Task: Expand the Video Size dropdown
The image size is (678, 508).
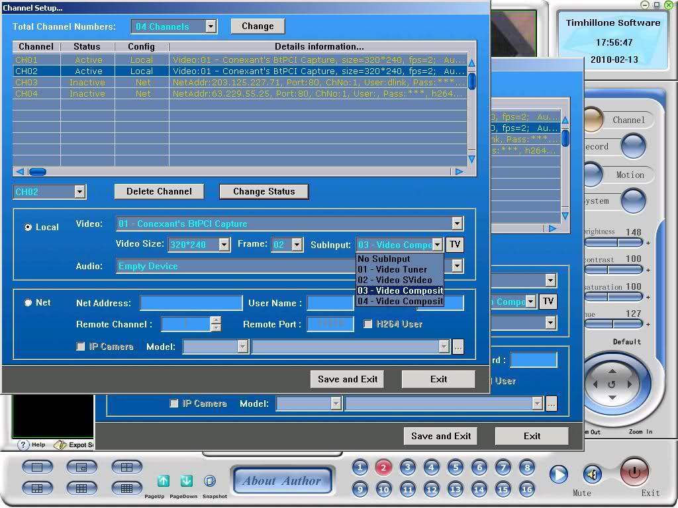Action: click(224, 245)
